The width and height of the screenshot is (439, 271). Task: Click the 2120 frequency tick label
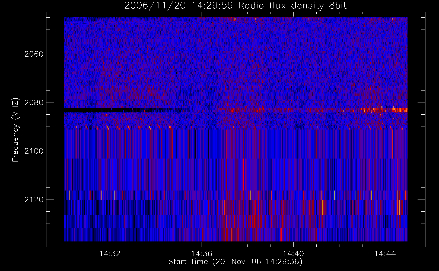click(34, 199)
